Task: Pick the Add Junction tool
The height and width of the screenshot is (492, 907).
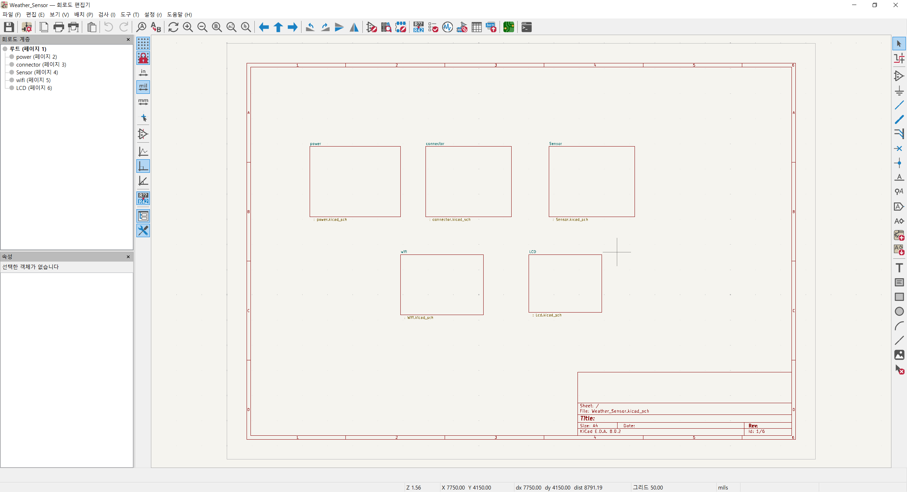Action: pos(899,163)
